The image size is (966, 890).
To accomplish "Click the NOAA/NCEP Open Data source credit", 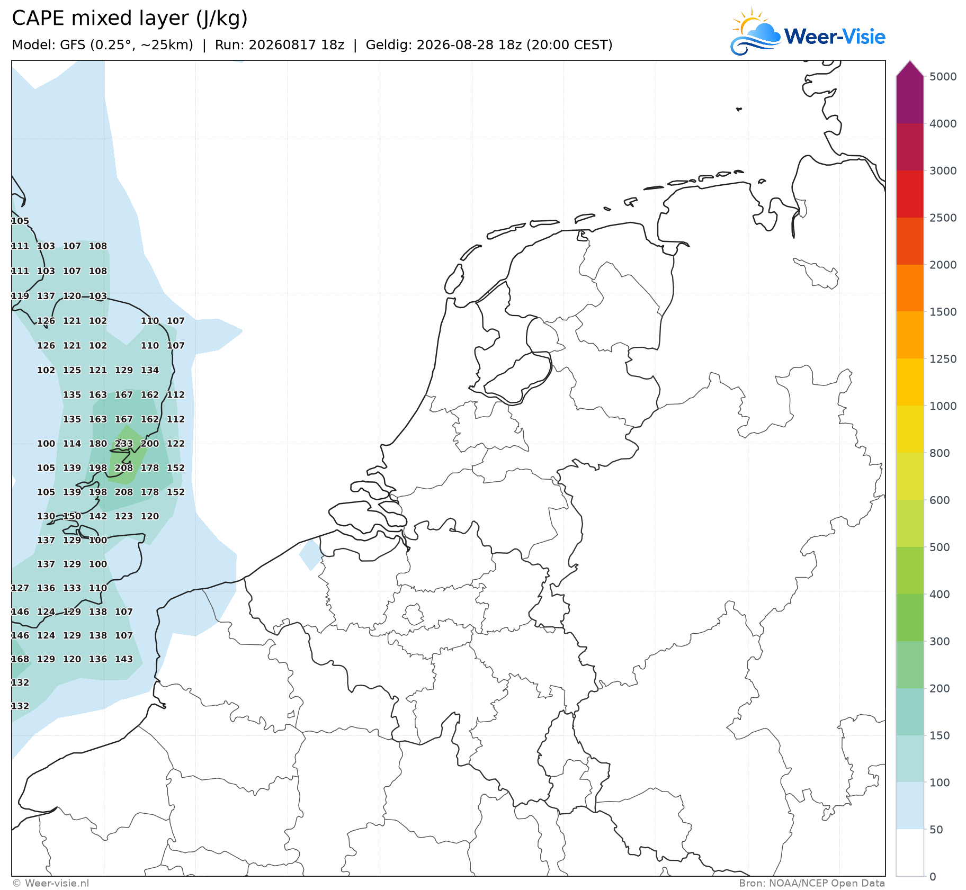I will pos(812,883).
